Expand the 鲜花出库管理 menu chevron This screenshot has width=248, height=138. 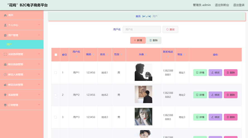click(x=39, y=84)
